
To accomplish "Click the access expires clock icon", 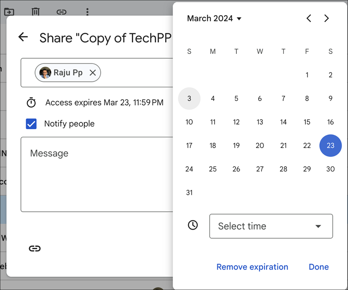I will point(31,102).
